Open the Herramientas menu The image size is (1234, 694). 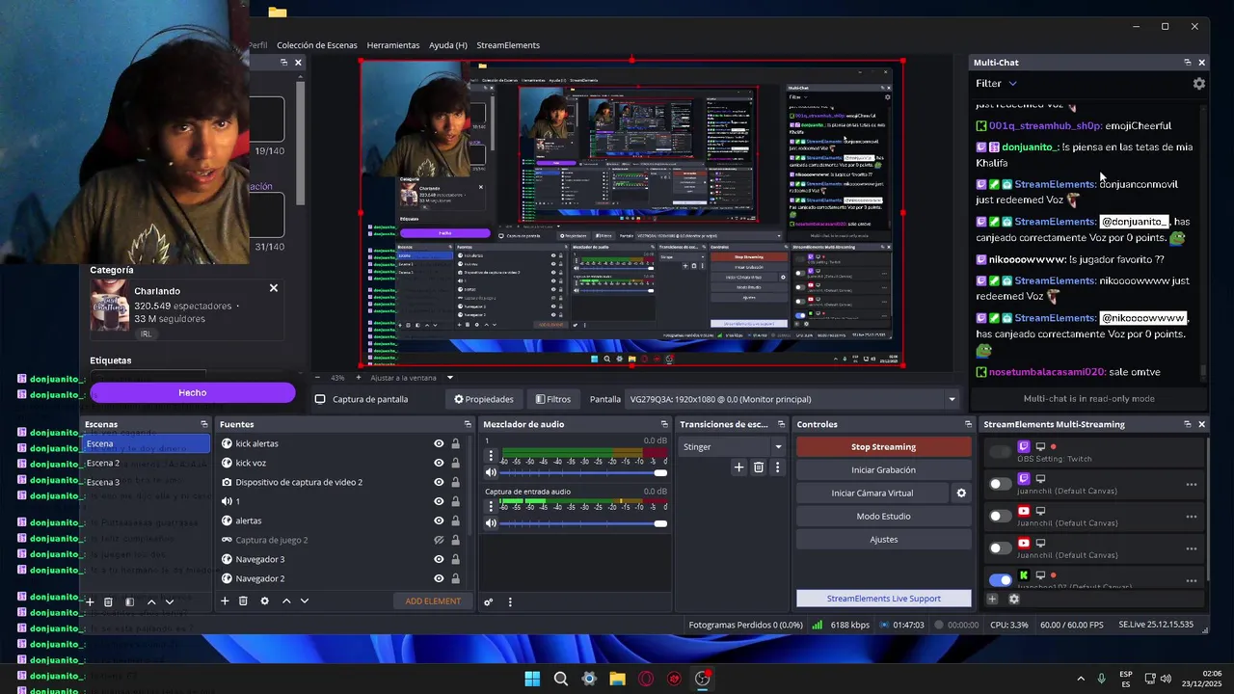(x=393, y=45)
